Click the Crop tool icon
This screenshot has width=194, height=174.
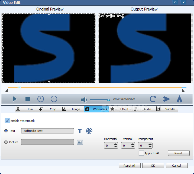[x=41, y=109]
